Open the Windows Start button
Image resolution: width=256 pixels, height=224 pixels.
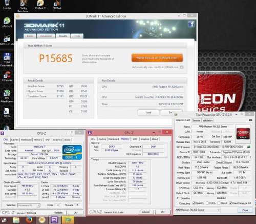coord(4,220)
